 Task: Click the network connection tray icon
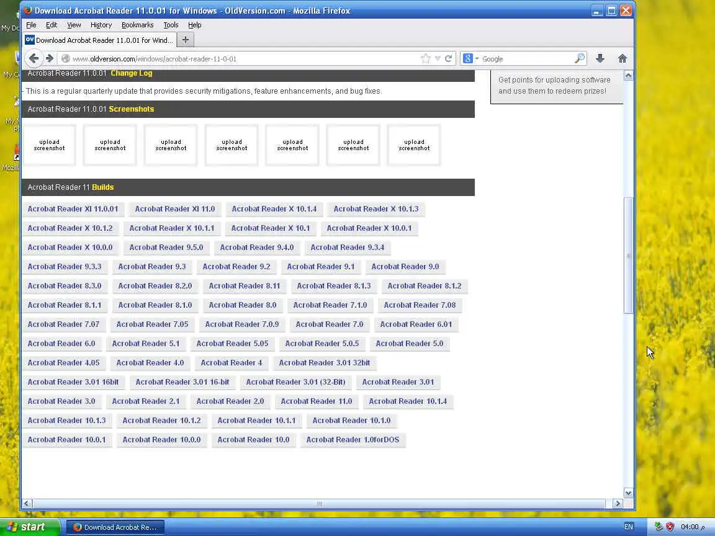pos(659,527)
